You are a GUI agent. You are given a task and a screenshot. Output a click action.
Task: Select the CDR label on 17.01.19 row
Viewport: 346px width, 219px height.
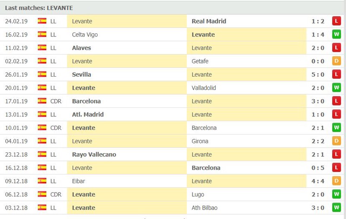click(56, 101)
